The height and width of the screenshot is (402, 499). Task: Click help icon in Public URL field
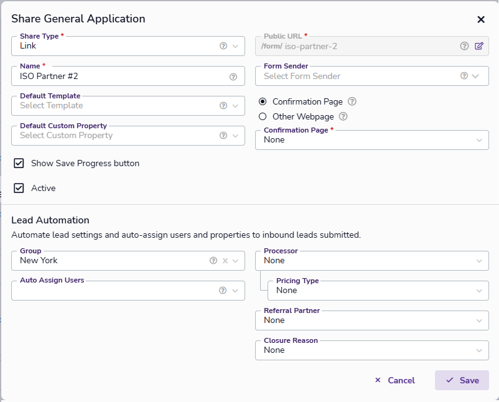464,46
